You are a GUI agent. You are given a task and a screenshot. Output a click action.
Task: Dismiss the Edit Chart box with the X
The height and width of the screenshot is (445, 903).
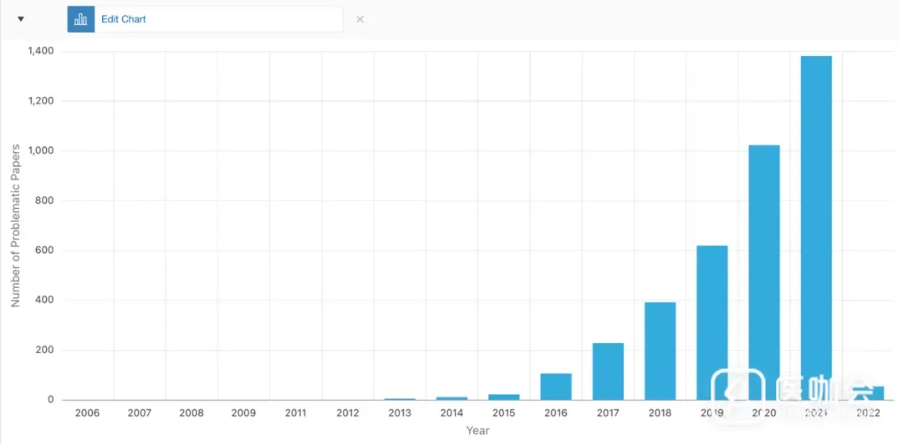pos(360,19)
